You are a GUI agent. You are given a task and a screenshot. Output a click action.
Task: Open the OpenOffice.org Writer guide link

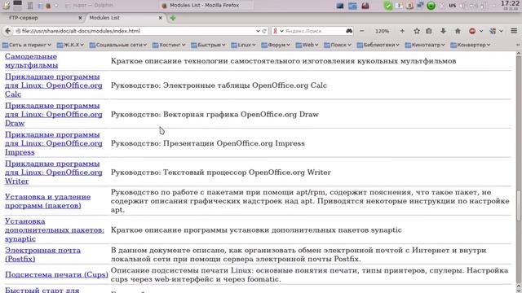point(54,173)
